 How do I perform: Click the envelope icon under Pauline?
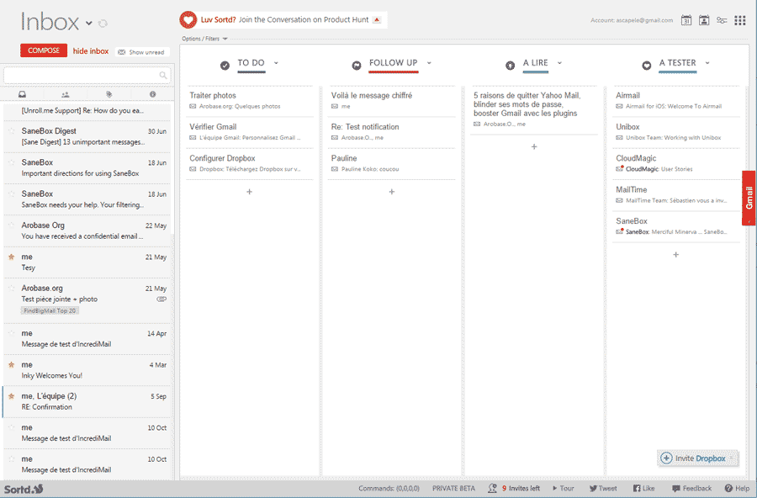tap(335, 169)
